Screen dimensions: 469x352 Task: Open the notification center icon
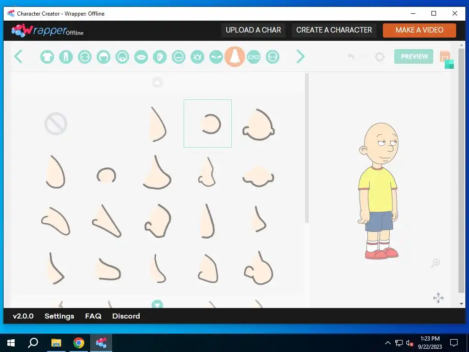coord(454,343)
